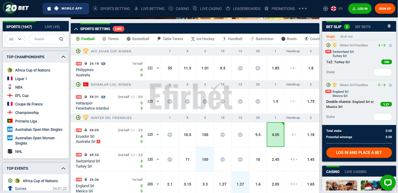Click the Badminton shuttlecock icon

point(252,39)
